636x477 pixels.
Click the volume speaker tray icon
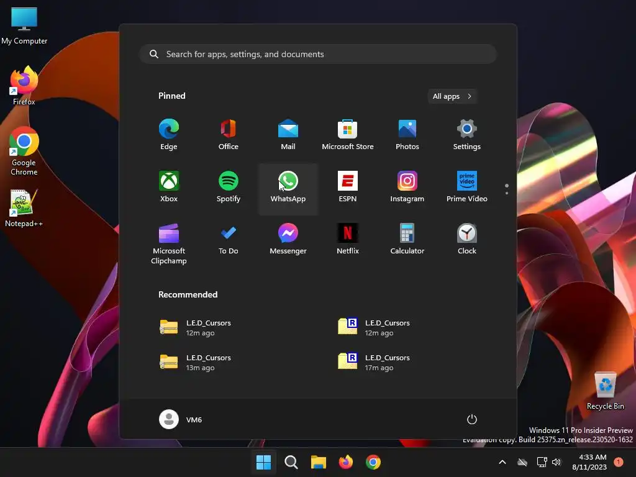(x=556, y=462)
